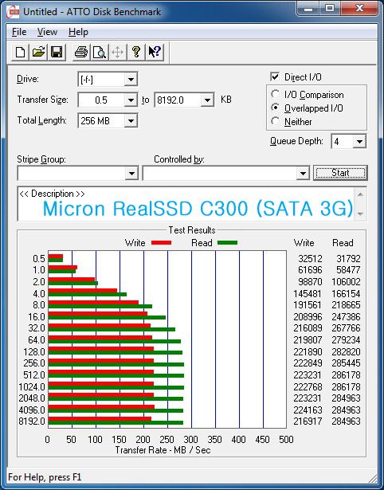
Task: Open the Help menu
Action: [78, 32]
